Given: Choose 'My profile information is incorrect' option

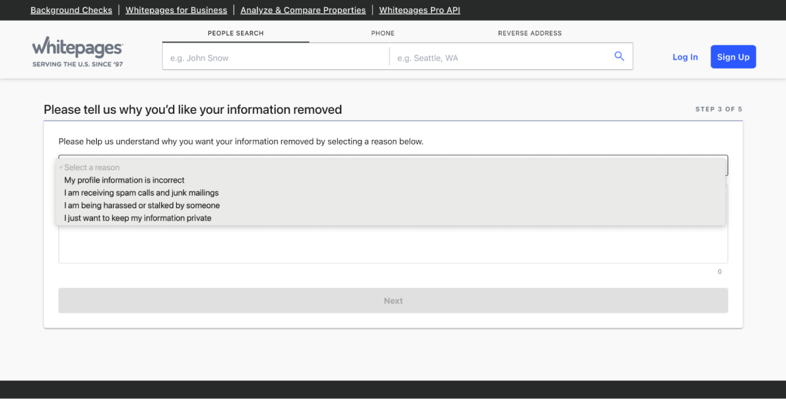Looking at the screenshot, I should tap(124, 180).
